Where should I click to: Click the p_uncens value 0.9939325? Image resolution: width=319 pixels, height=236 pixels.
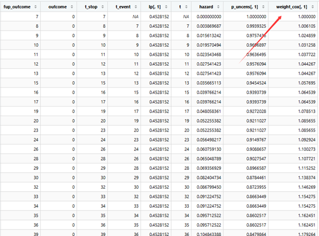pyautogui.click(x=256, y=26)
